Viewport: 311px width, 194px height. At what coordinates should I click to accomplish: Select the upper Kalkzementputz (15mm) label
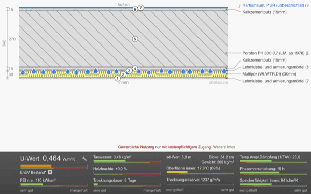(264, 12)
